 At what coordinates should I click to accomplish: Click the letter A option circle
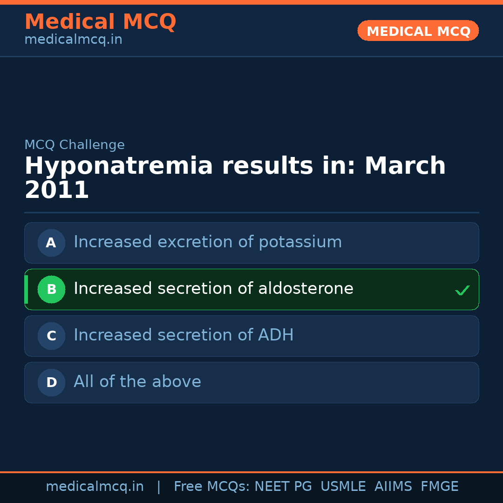click(x=51, y=243)
